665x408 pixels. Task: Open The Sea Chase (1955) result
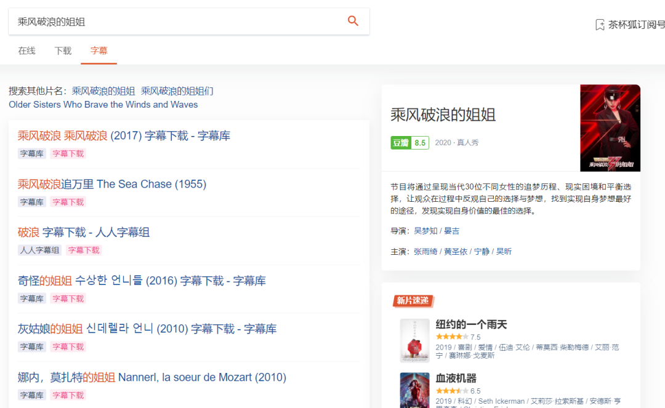point(112,184)
